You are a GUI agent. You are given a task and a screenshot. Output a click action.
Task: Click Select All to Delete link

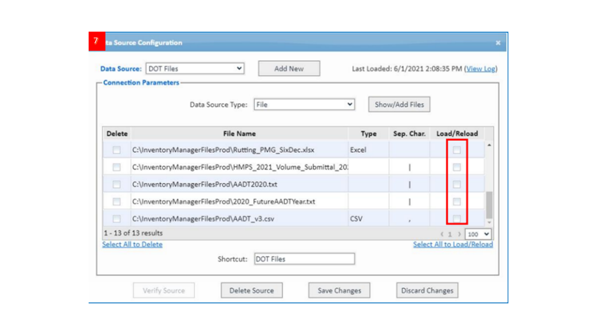132,244
